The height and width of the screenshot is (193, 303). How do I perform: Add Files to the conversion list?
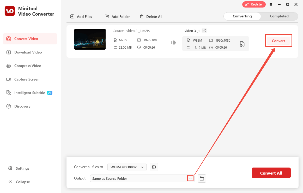coord(81,16)
